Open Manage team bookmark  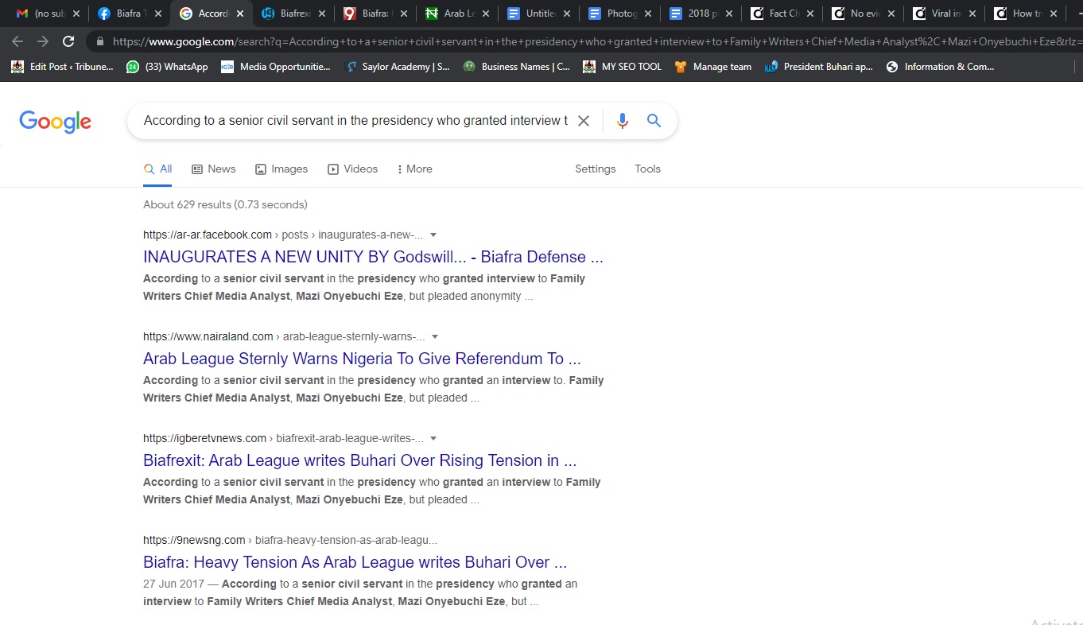[x=712, y=67]
